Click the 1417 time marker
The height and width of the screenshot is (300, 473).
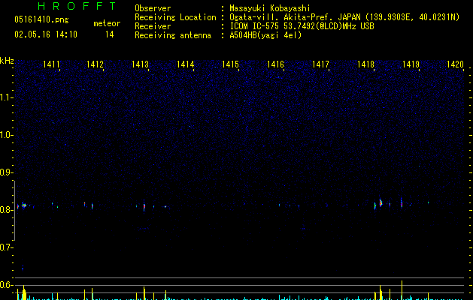coord(320,64)
